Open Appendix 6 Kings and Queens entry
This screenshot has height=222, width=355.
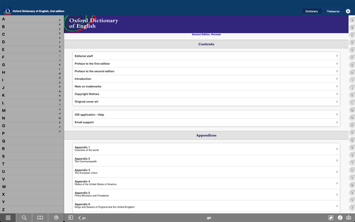206,206
